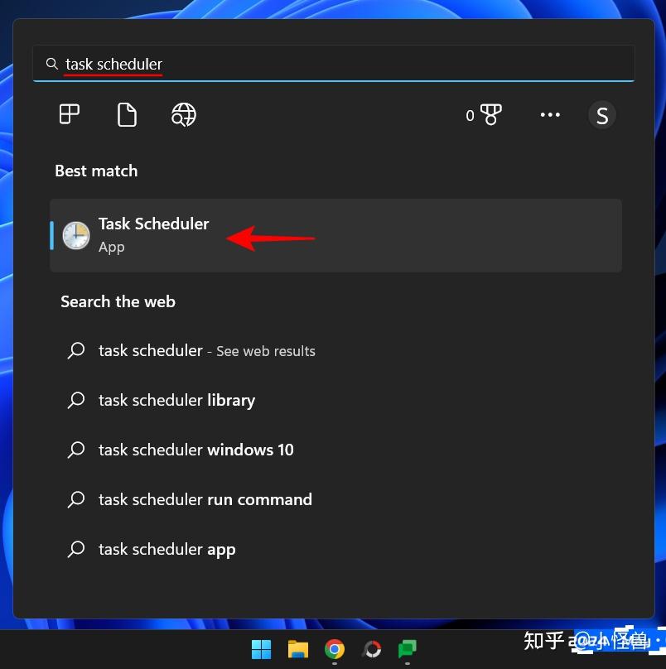This screenshot has width=666, height=669.
Task: Click the 'App' label under Task Scheduler
Action: (x=112, y=248)
